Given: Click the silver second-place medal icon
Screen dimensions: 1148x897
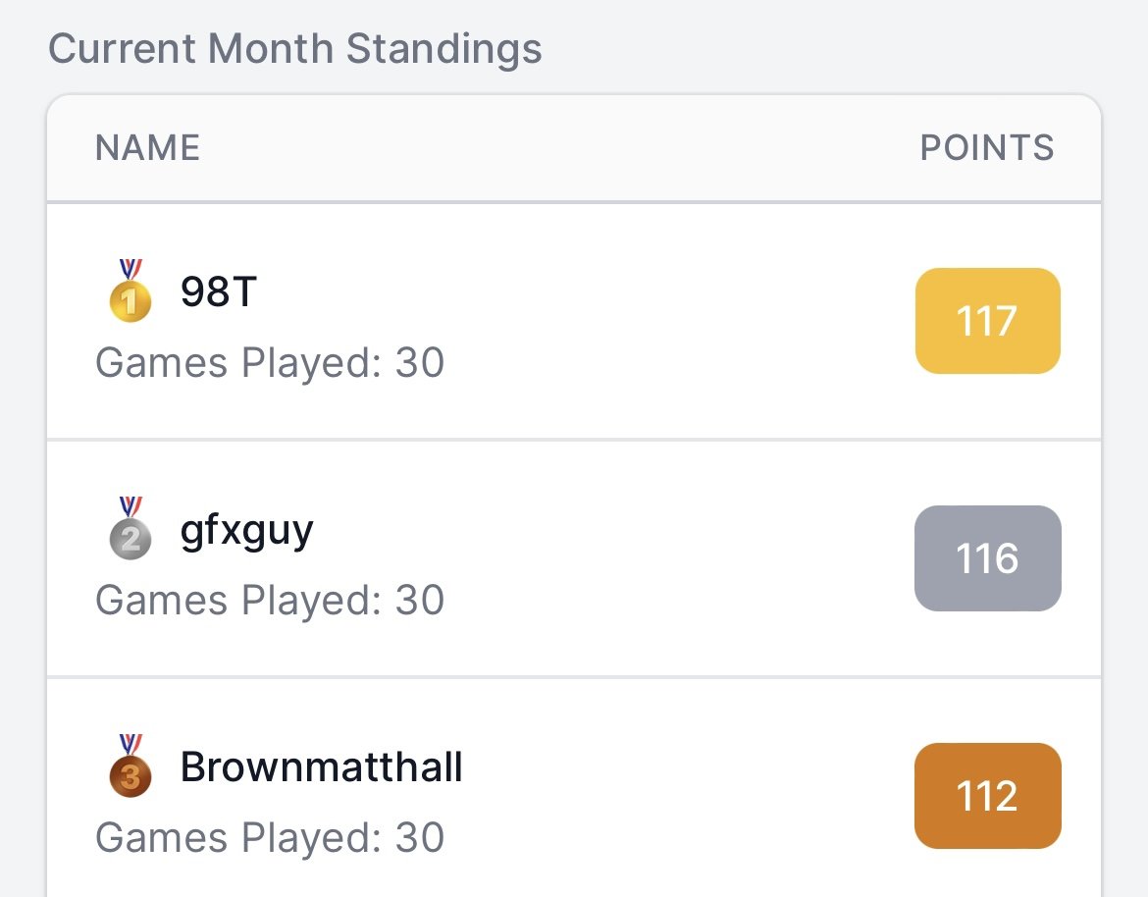Looking at the screenshot, I should point(130,528).
